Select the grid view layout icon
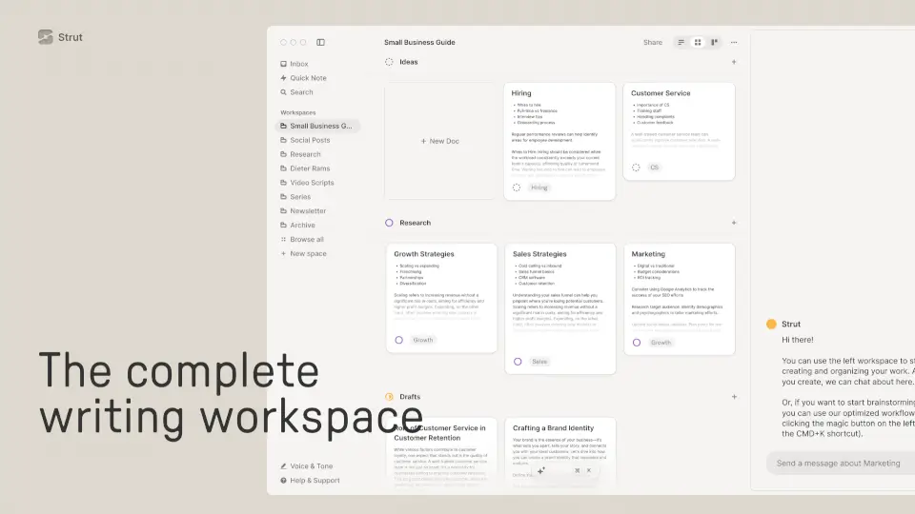This screenshot has width=915, height=514. [x=698, y=42]
